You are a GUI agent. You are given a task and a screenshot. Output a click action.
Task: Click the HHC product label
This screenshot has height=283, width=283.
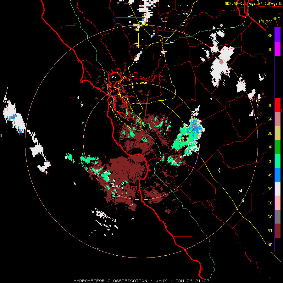[x=276, y=19]
